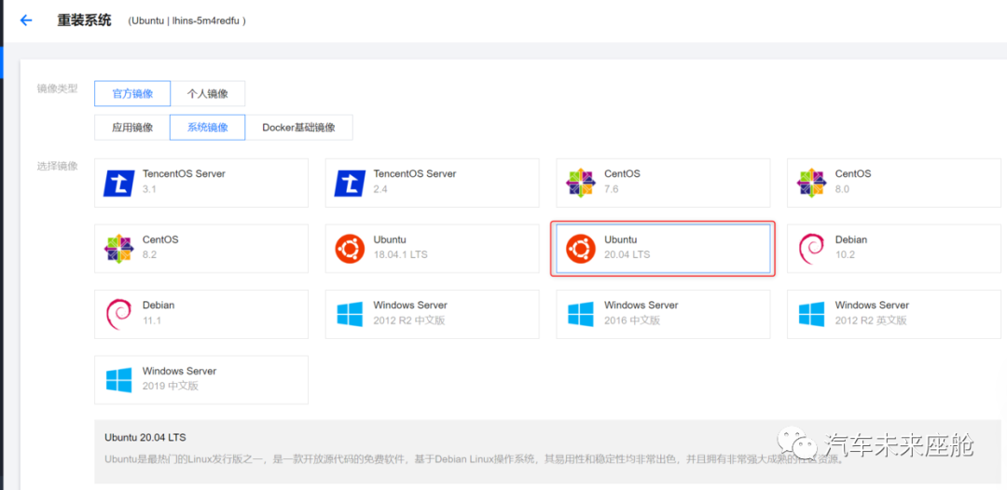Choose the Windows Server 2019 中文版 logo
This screenshot has height=490, width=1007.
point(118,379)
